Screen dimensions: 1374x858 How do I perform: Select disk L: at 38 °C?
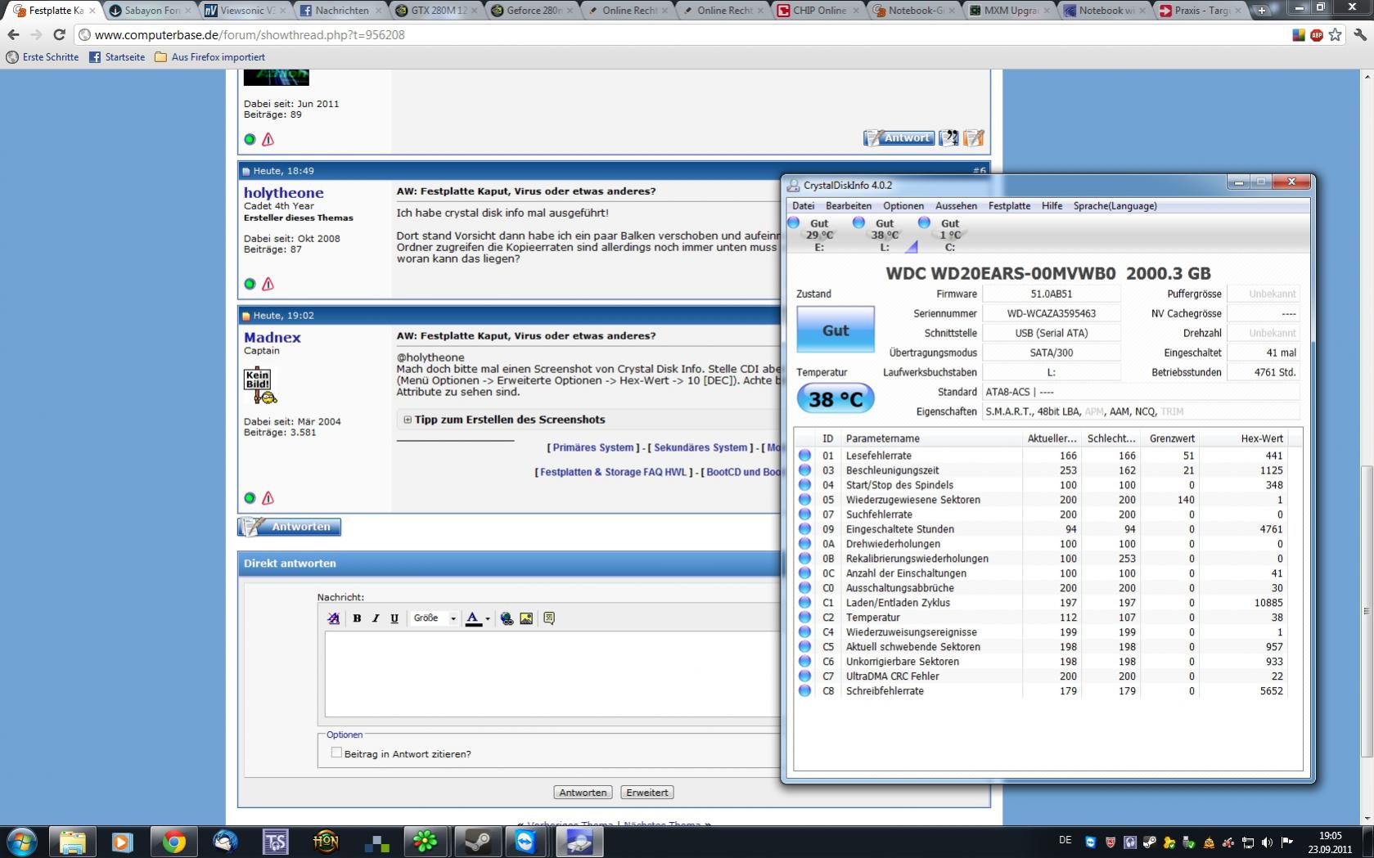884,235
